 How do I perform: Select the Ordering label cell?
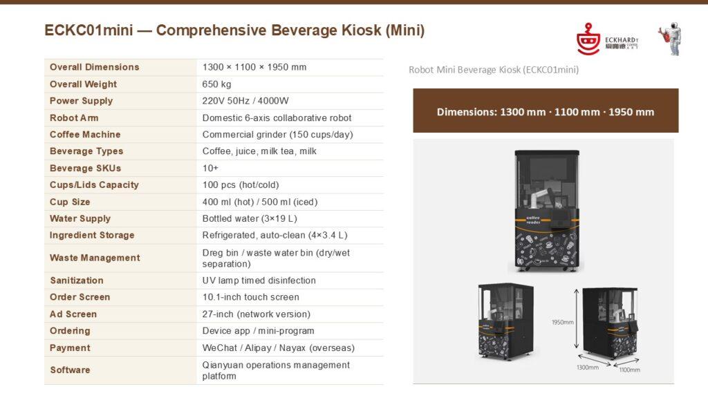coord(120,331)
